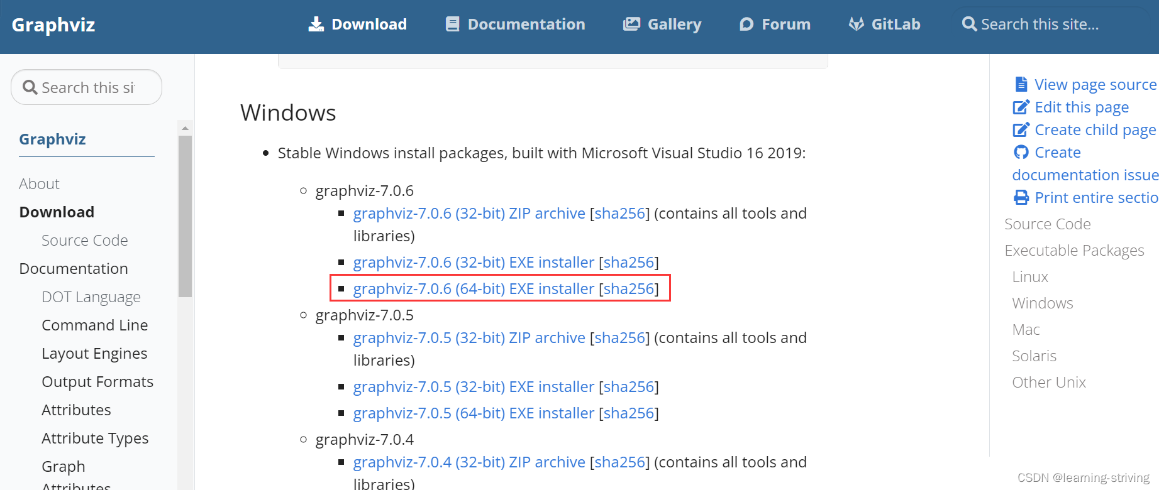Click the Gallery images icon in header
The height and width of the screenshot is (490, 1159).
click(x=631, y=24)
